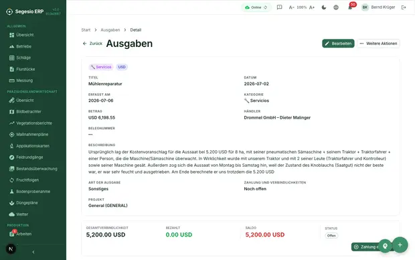Click the Applikationskarten icon

pos(11,146)
